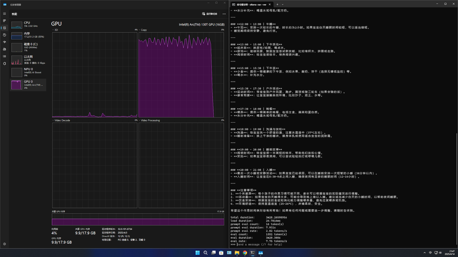Open the Users page icon in sidebar
The image size is (458, 257).
pos(5,49)
